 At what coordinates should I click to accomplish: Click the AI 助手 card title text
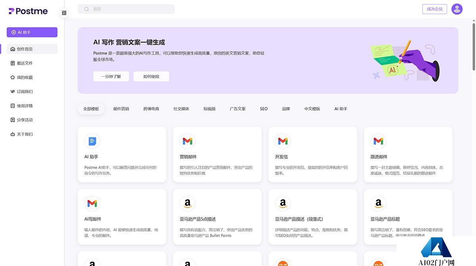pyautogui.click(x=91, y=157)
